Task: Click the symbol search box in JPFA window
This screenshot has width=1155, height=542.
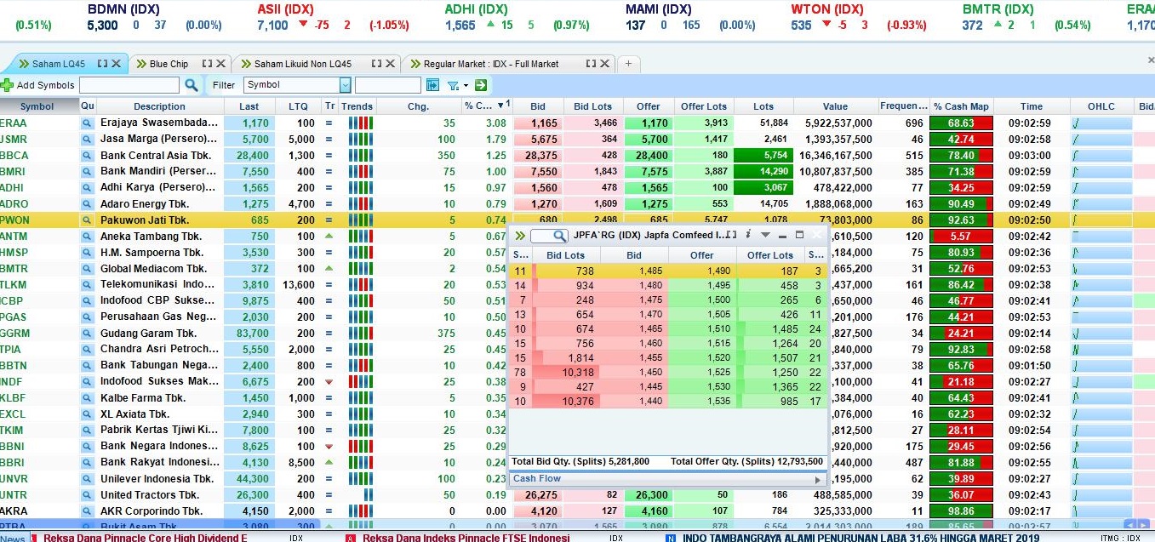Action: (x=549, y=236)
